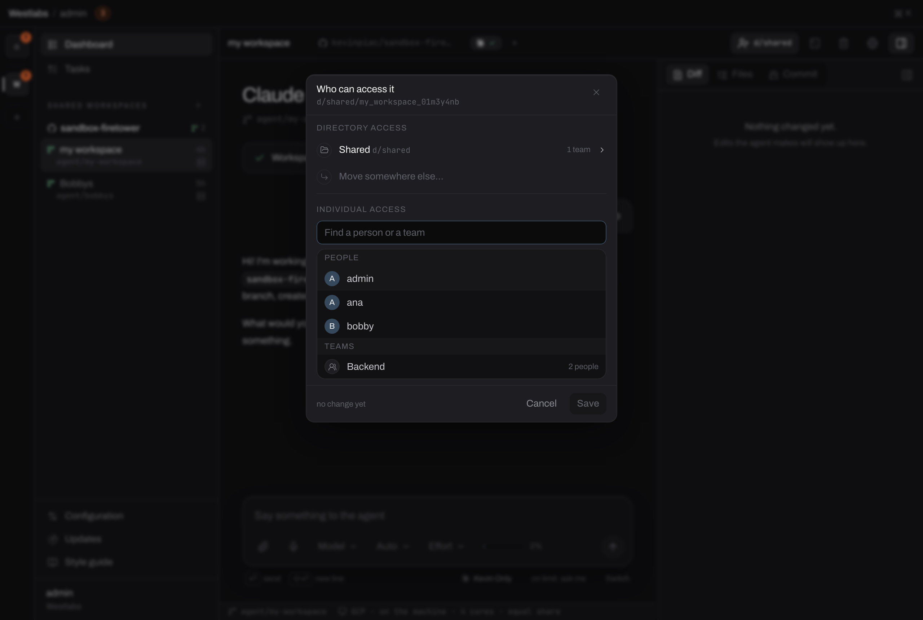Select the Backend team row

[461, 367]
